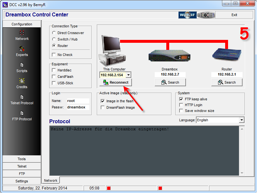Click the Reconnect button
The image size is (257, 193).
115,82
